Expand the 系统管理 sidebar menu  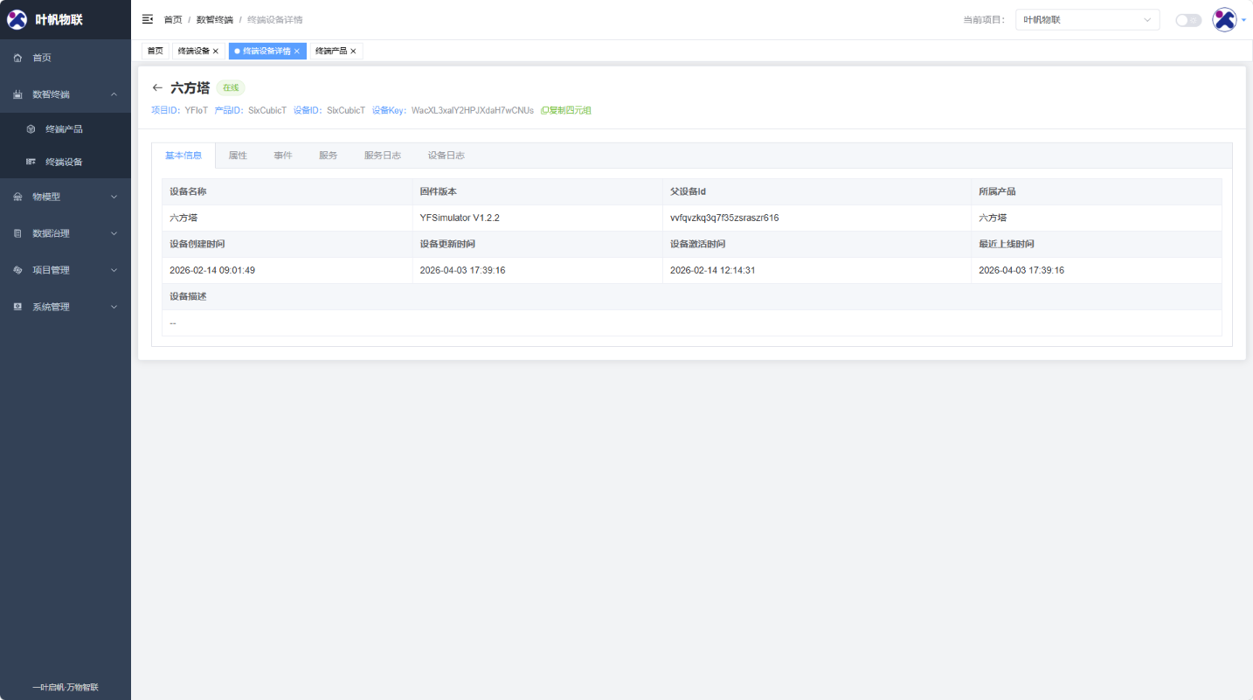click(x=66, y=307)
